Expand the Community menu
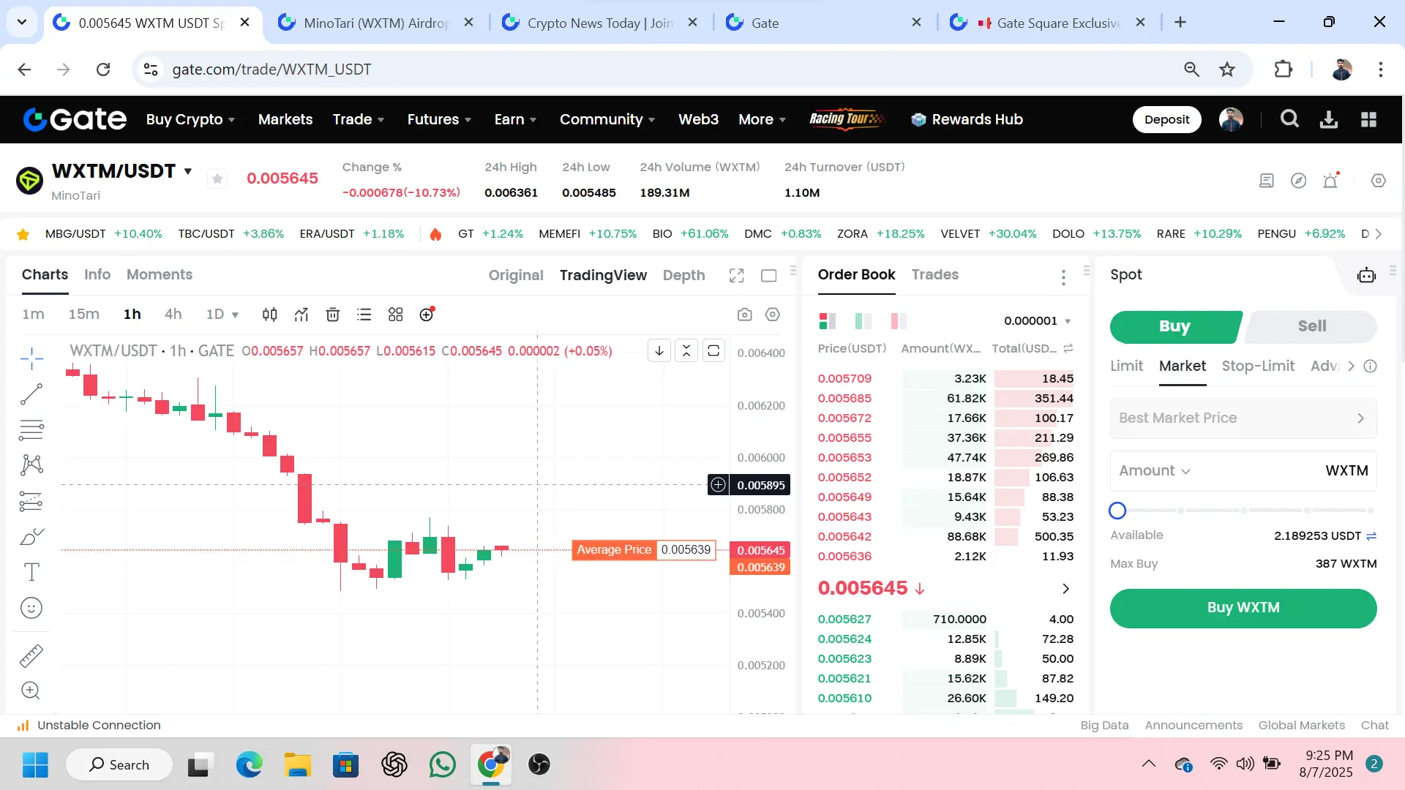The image size is (1405, 790). coord(607,119)
